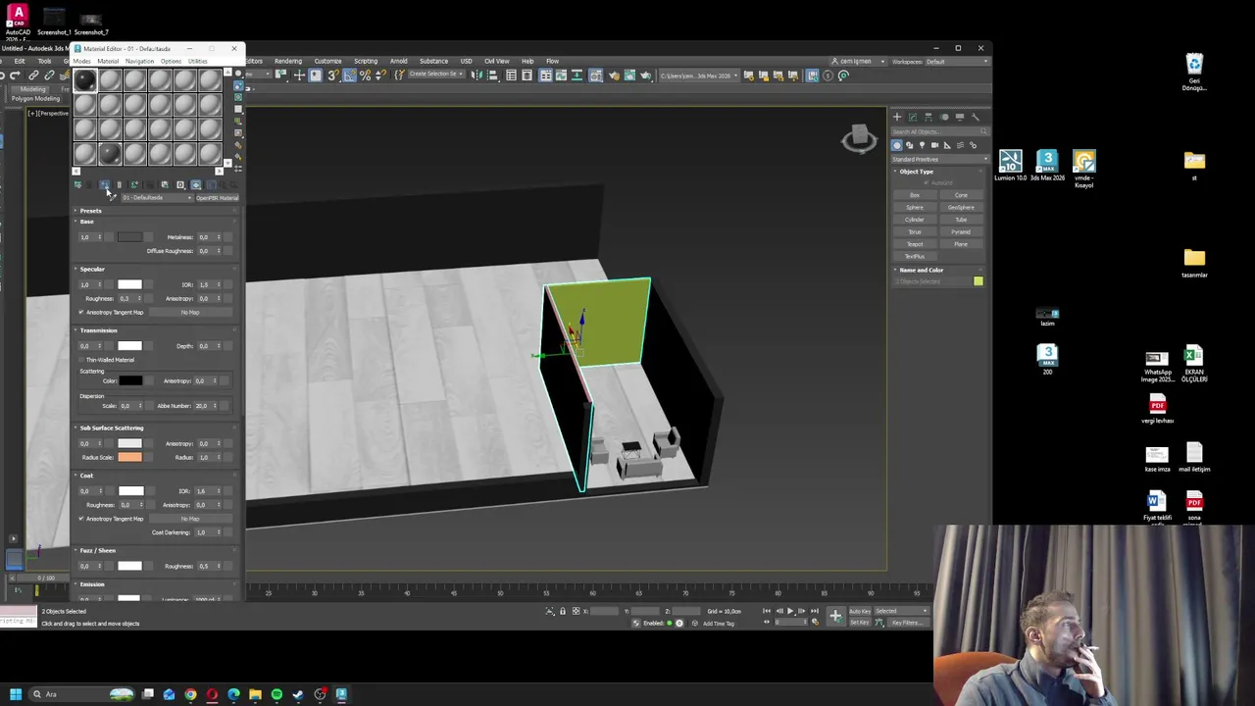Toggle AutoGrid checkbox
Screen dimensions: 1255x706
928,182
